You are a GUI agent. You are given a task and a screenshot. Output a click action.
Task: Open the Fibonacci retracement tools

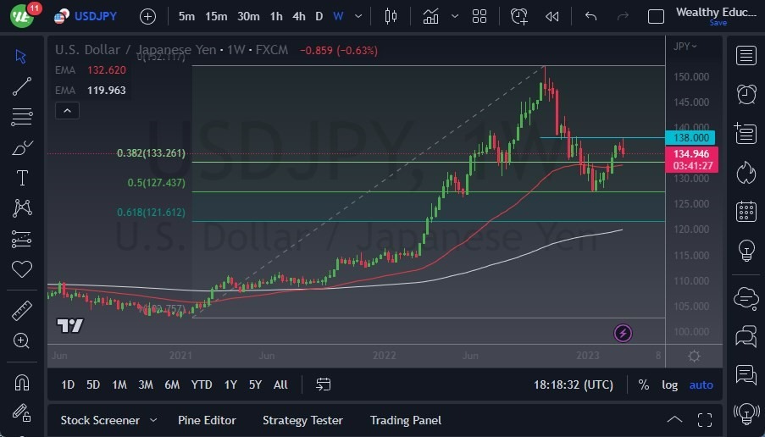pyautogui.click(x=22, y=118)
